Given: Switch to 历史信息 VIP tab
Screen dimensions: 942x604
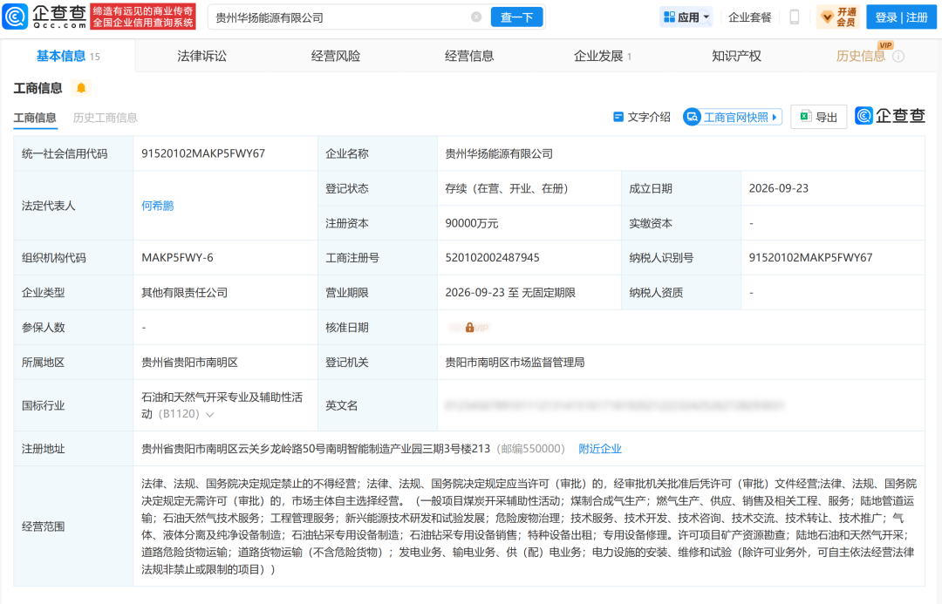Looking at the screenshot, I should pyautogui.click(x=860, y=56).
